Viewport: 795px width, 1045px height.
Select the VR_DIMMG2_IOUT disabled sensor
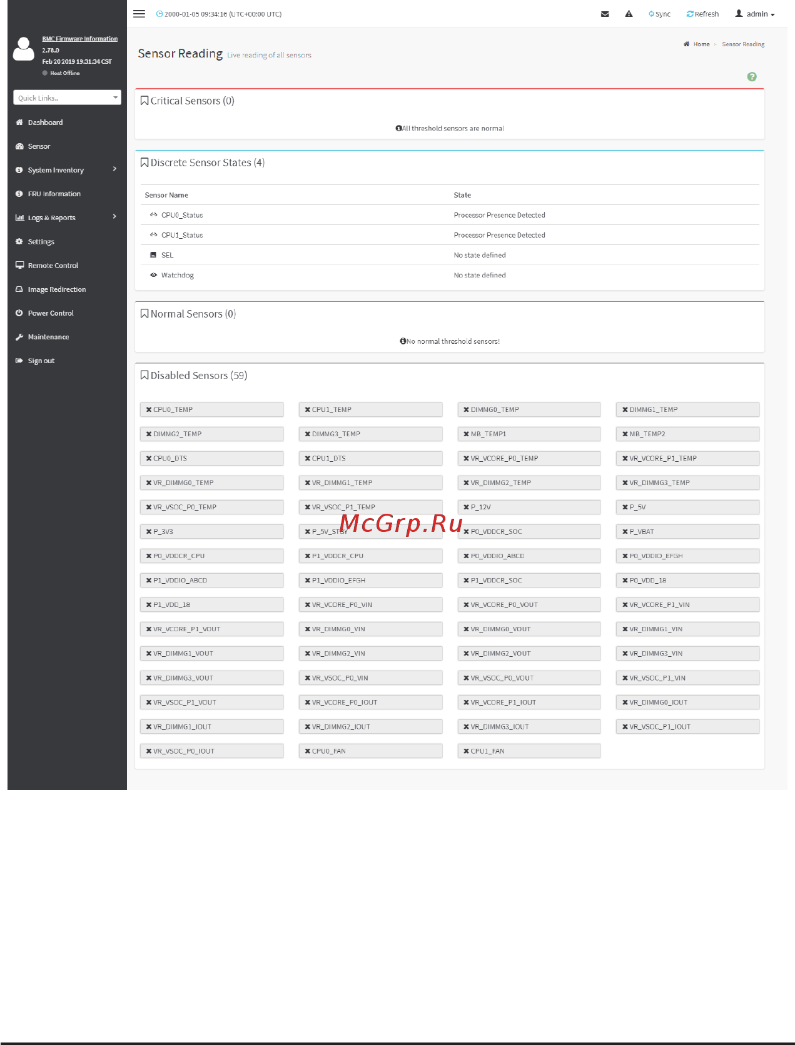click(x=370, y=727)
